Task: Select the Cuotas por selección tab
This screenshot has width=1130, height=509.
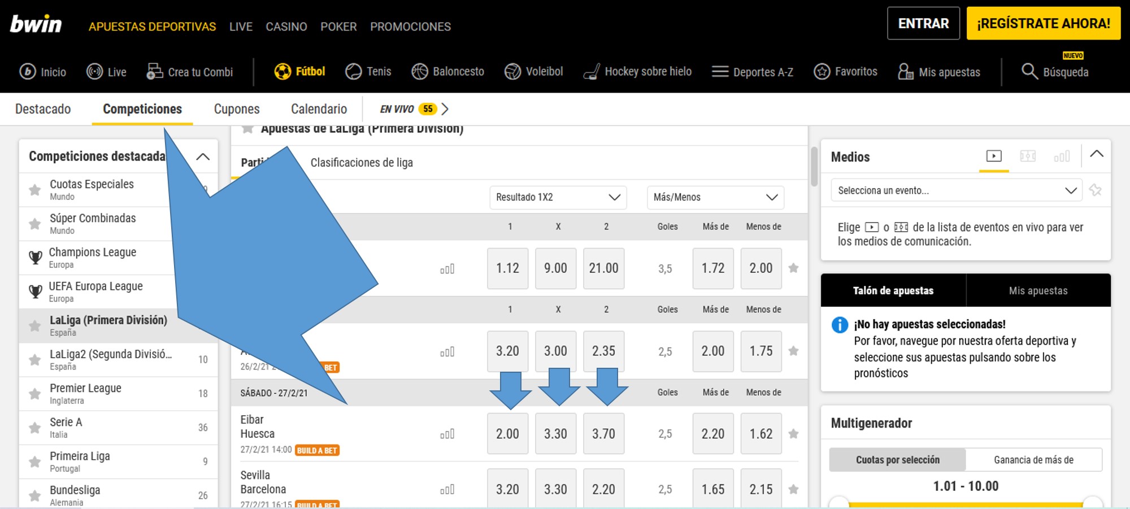Action: coord(898,460)
